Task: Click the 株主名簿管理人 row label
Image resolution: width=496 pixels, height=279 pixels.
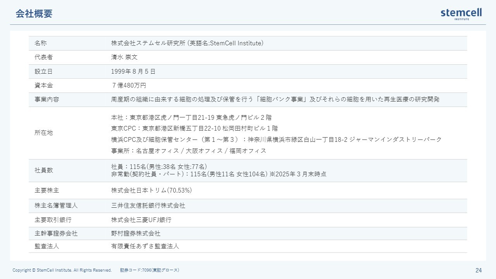Action: pos(56,206)
